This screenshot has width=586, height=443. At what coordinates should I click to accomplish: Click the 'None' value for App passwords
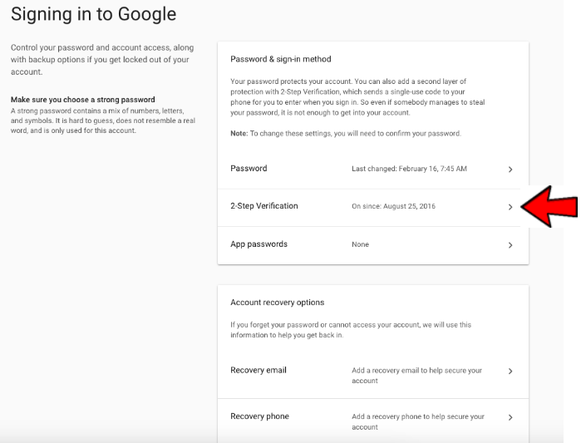[360, 244]
